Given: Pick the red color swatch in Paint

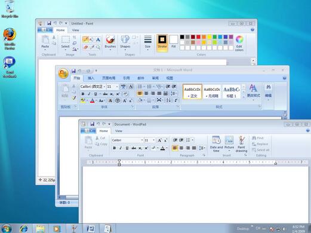Looking at the screenshot, I should 198,37.
